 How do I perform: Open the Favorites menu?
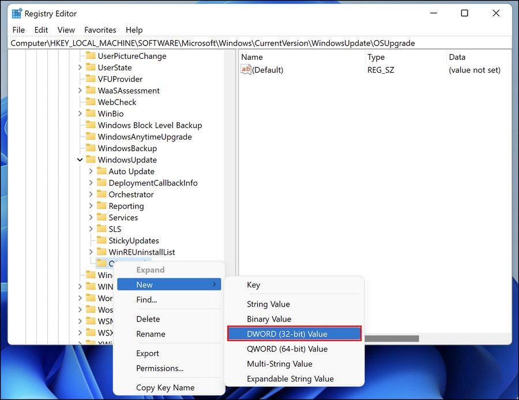[x=100, y=30]
